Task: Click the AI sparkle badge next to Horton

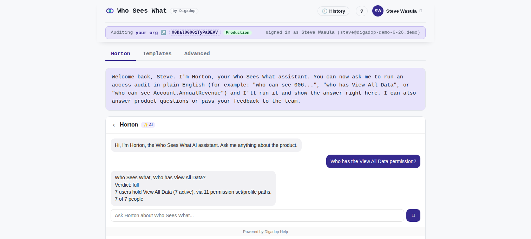Action: pos(148,125)
